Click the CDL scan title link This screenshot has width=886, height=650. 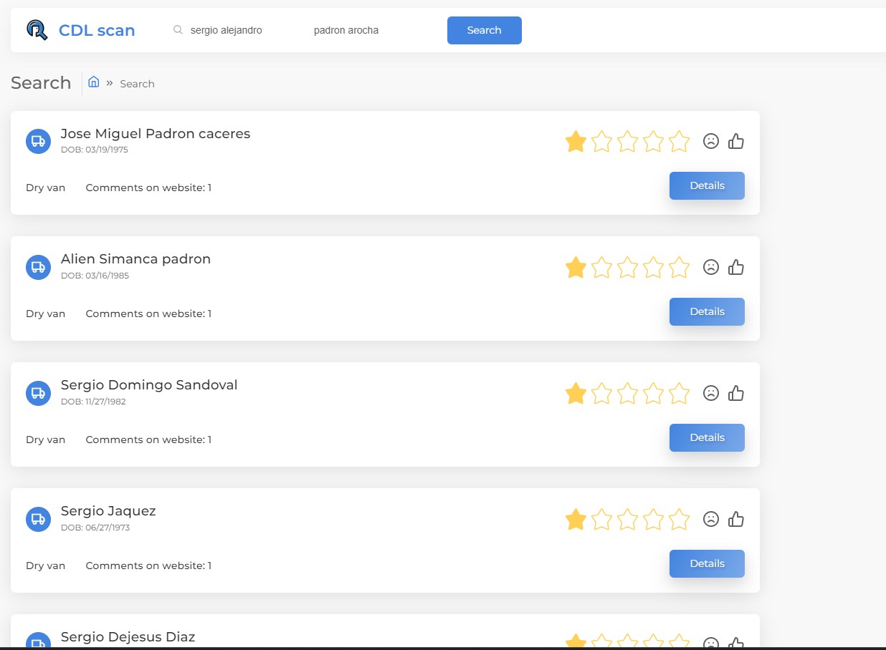(x=97, y=30)
